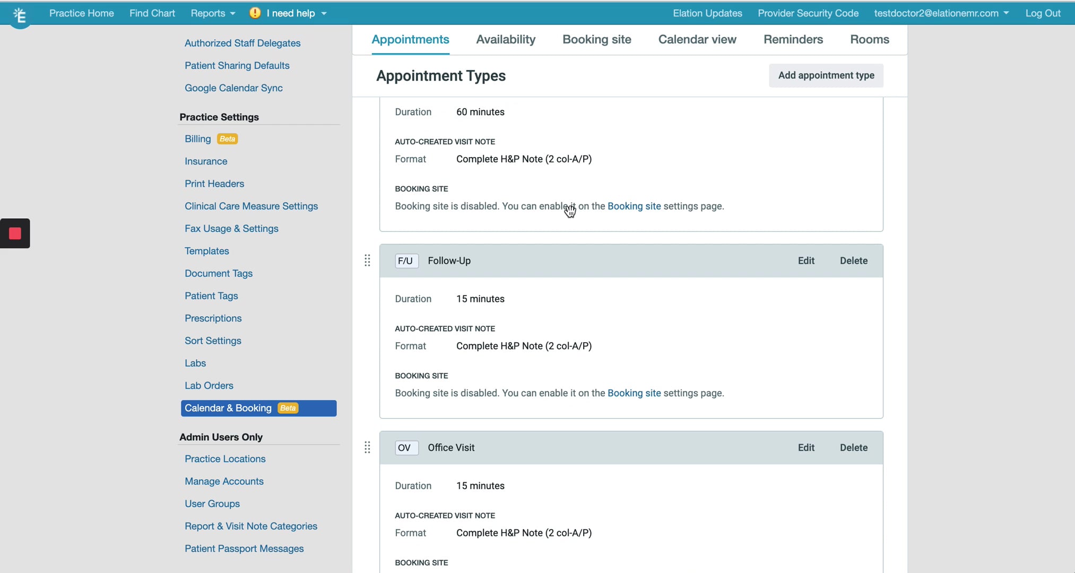Open Booking site link in Follow-Up card
The image size is (1075, 573).
(x=634, y=393)
